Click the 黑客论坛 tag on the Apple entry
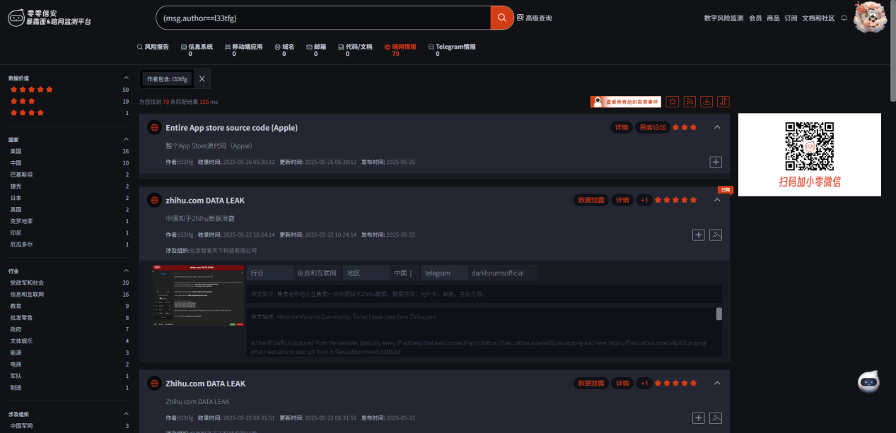The height and width of the screenshot is (433, 896). 651,128
